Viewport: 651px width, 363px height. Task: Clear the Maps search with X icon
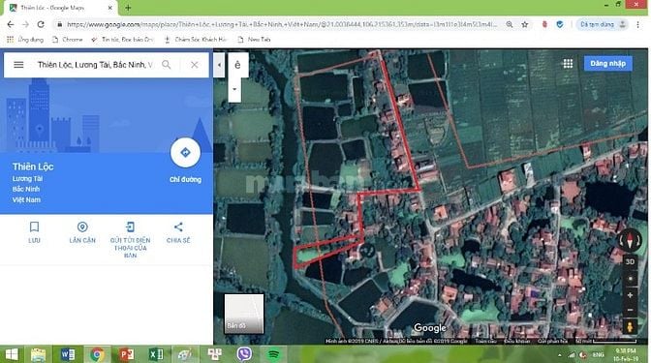[x=195, y=65]
